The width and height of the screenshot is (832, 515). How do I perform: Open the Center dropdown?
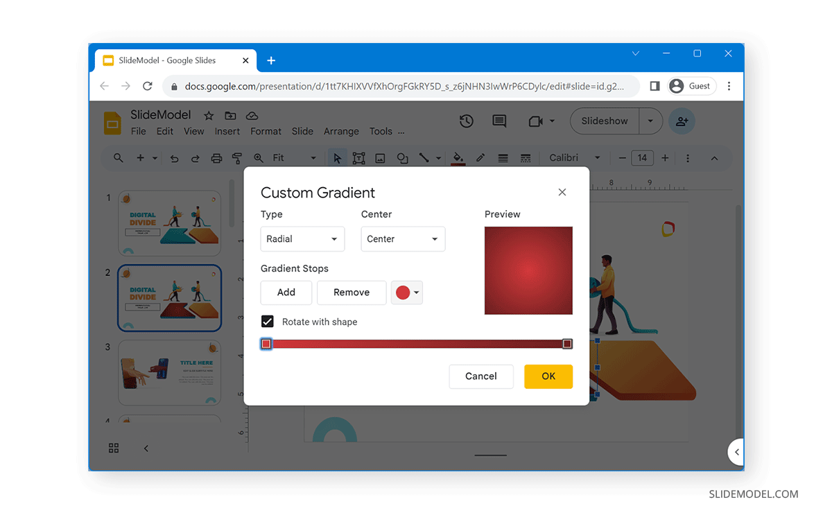[x=403, y=238]
